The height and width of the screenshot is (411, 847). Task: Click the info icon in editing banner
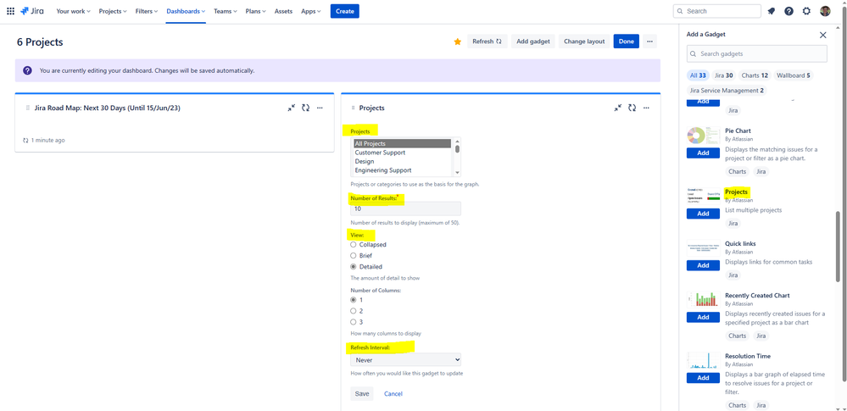click(27, 70)
